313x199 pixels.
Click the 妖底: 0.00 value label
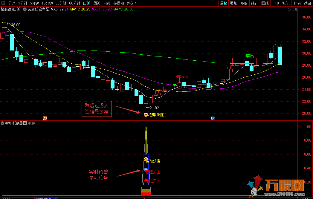(x=36, y=123)
